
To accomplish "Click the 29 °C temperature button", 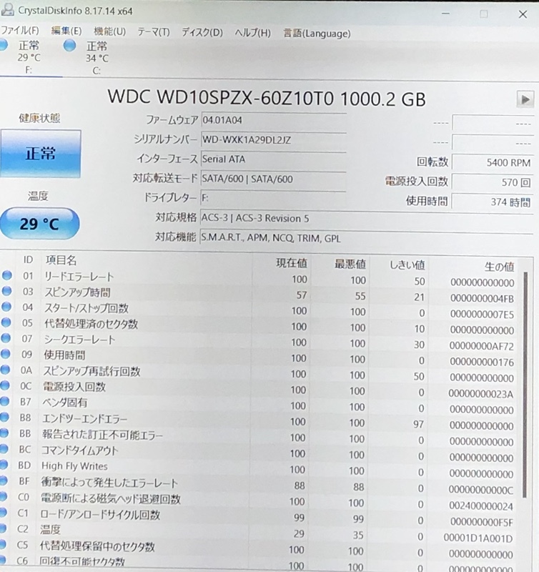I will (x=39, y=224).
